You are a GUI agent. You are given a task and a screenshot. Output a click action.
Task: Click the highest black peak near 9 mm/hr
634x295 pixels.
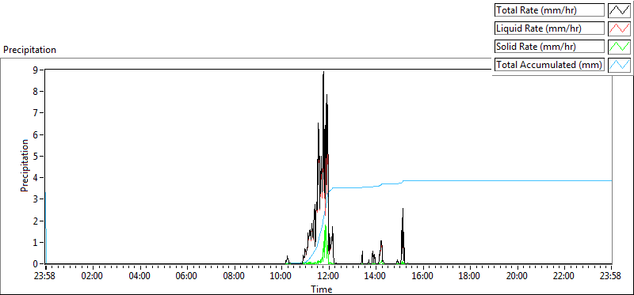click(323, 74)
